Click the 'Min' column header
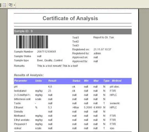 pos(86,81)
